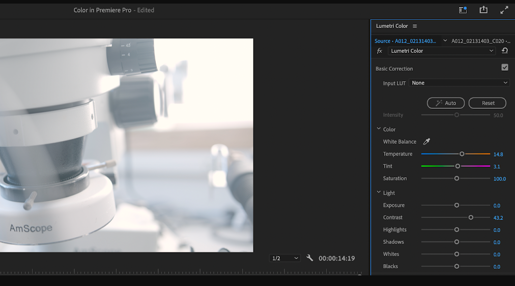Click the Contrast slider handle
The height and width of the screenshot is (286, 515).
coord(471,217)
